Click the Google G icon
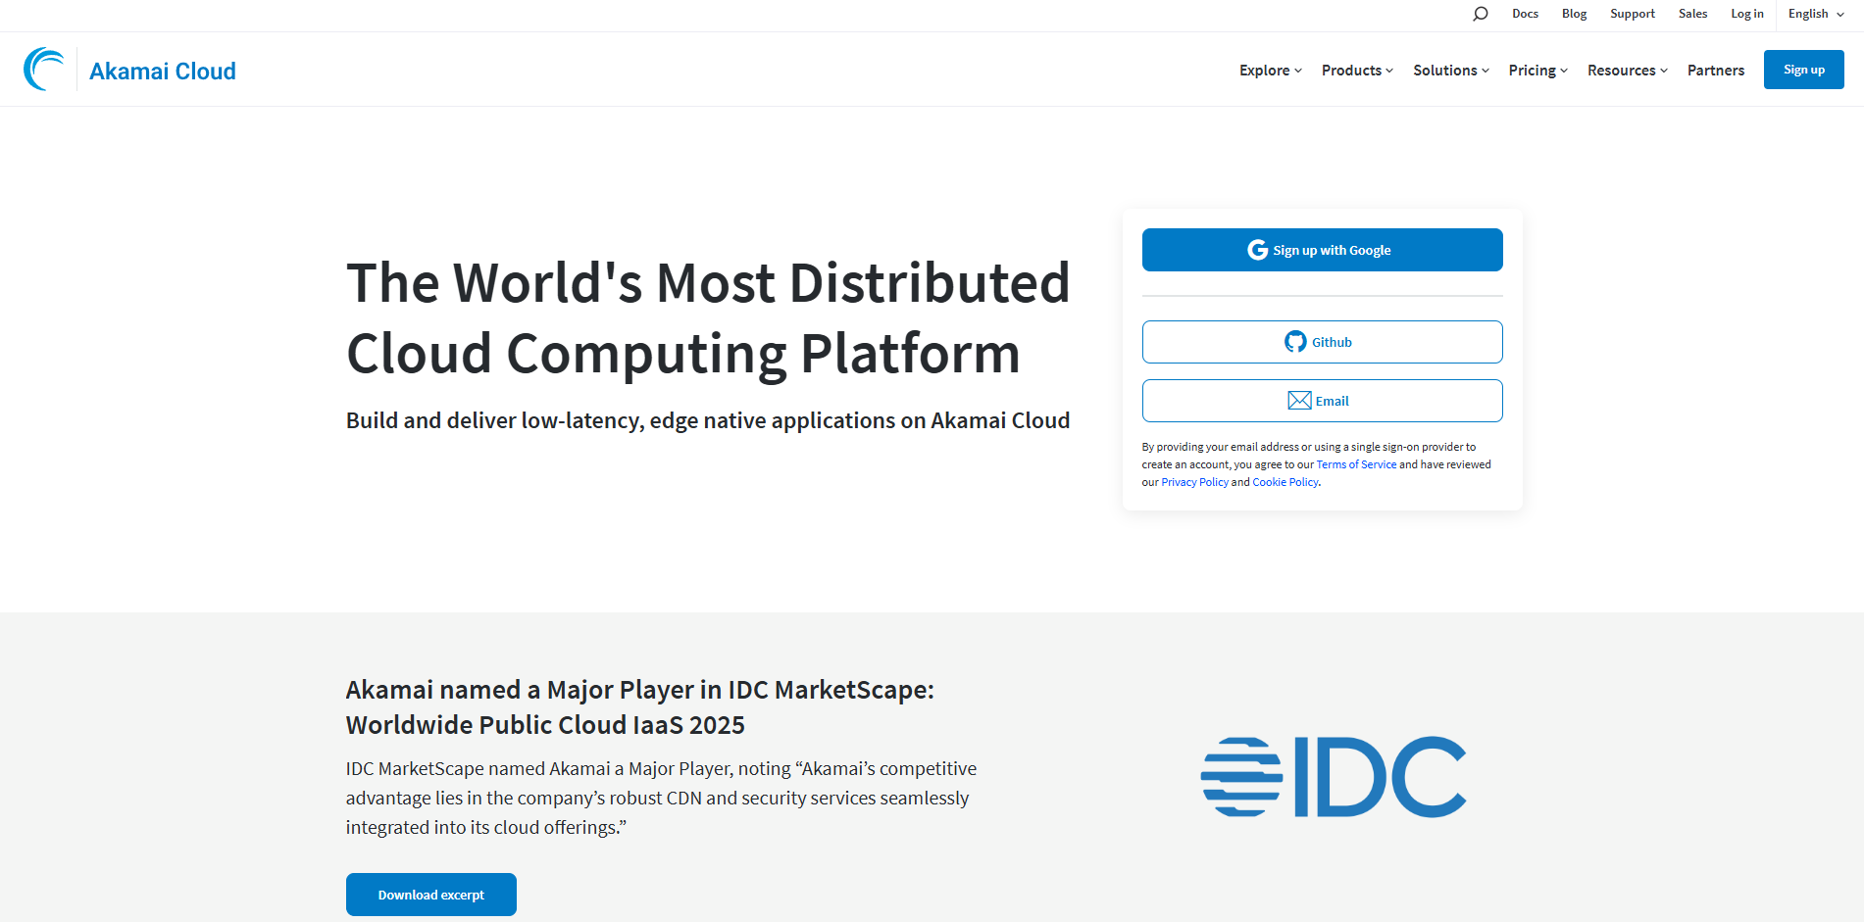The image size is (1864, 922). pos(1257,250)
